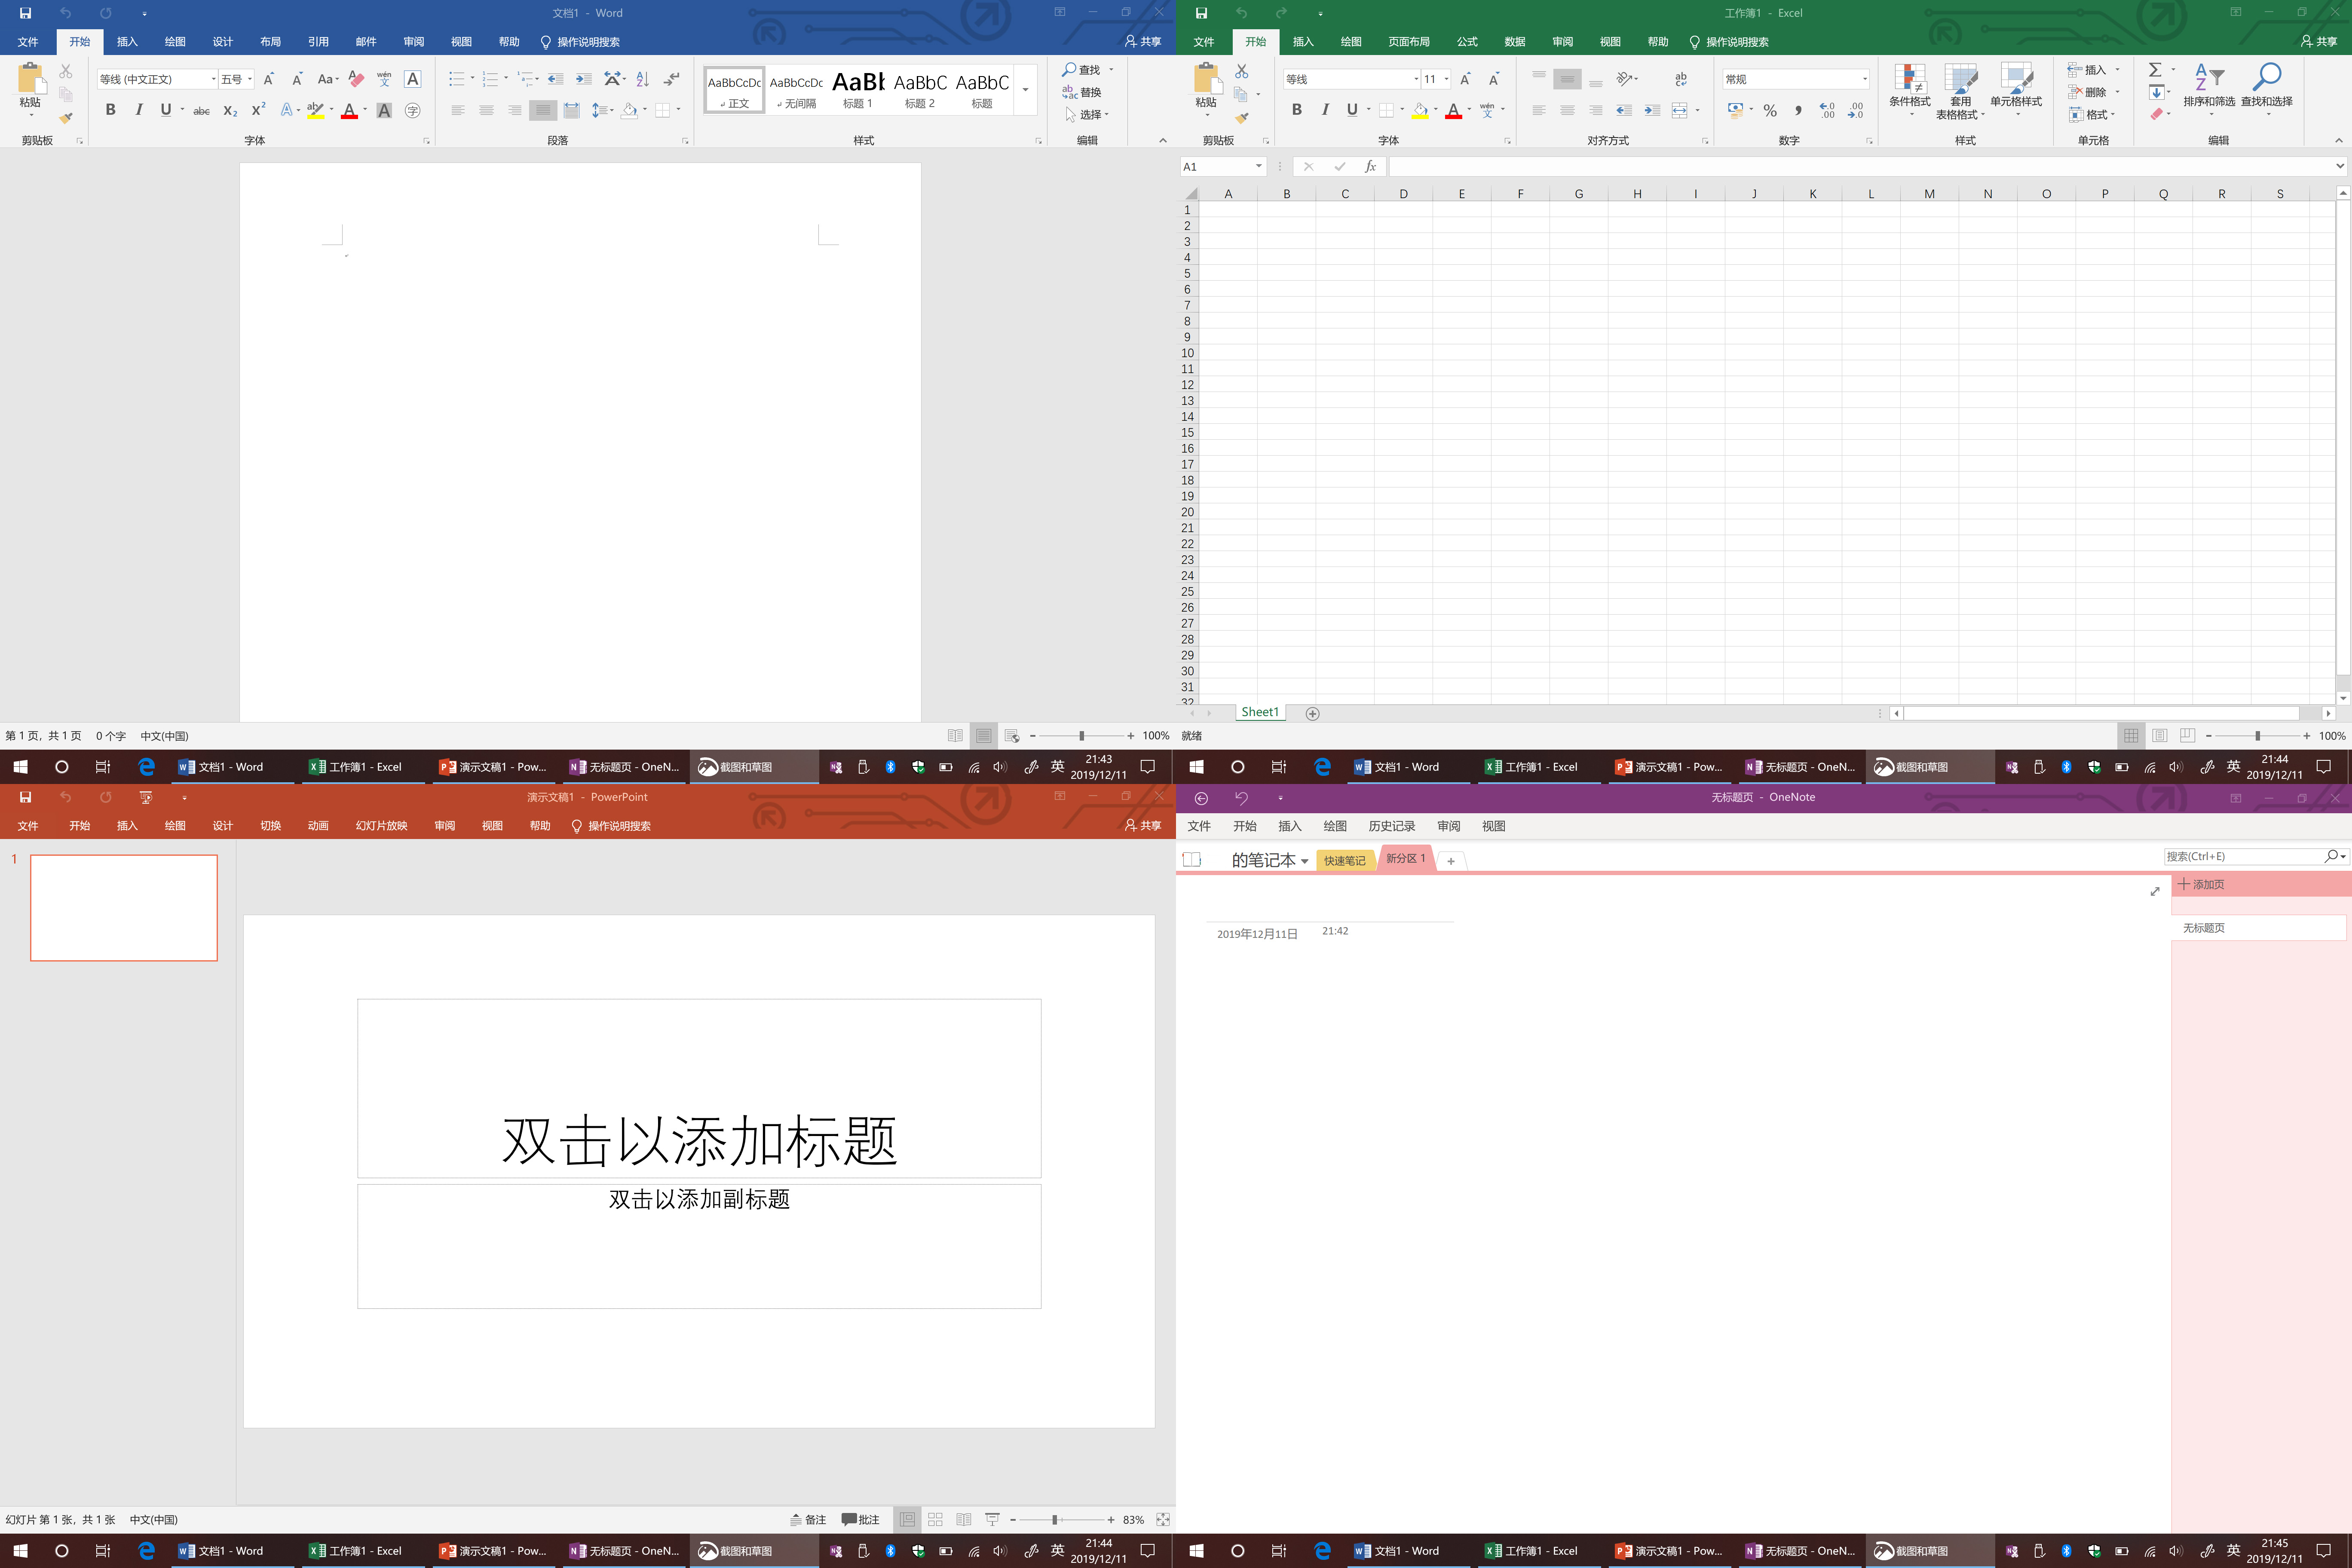Click Word zoom slider handle
The width and height of the screenshot is (2352, 1568).
click(1081, 736)
